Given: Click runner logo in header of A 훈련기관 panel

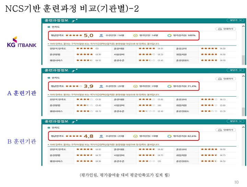Looking at the screenshot, I should [x=75, y=71].
